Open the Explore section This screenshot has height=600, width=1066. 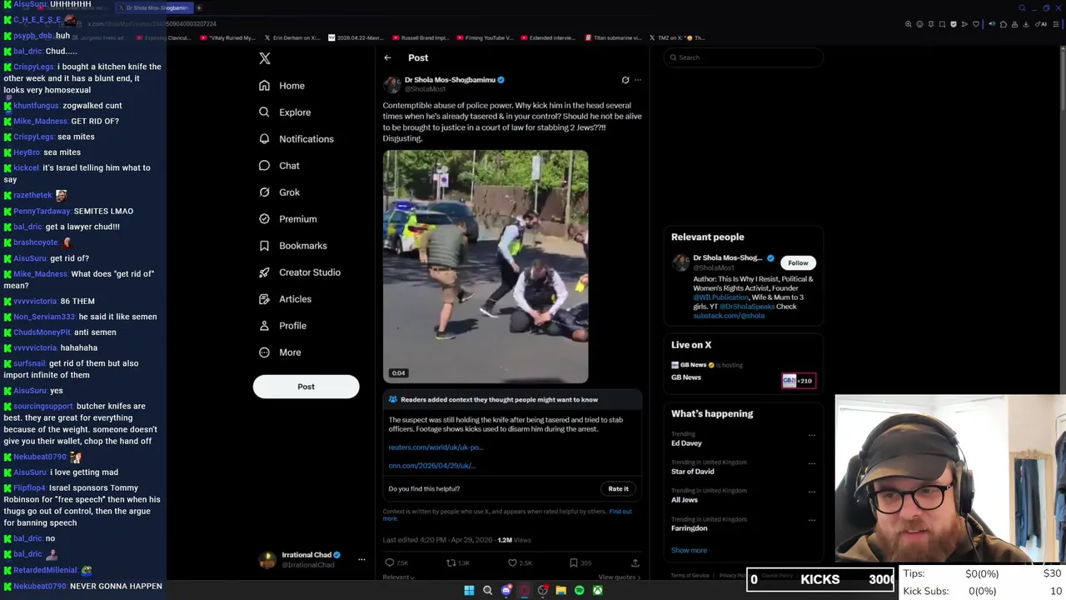point(285,112)
